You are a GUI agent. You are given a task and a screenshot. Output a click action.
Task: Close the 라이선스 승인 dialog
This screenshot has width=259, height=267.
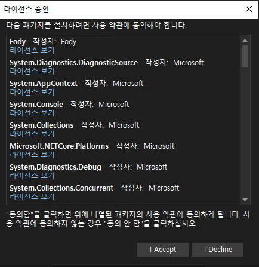[x=249, y=9]
